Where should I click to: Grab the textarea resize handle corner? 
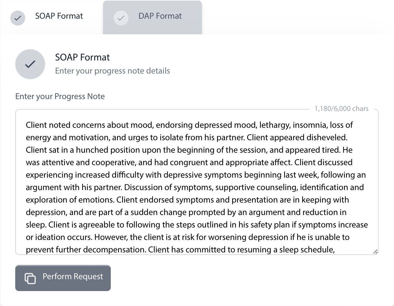[x=375, y=251]
